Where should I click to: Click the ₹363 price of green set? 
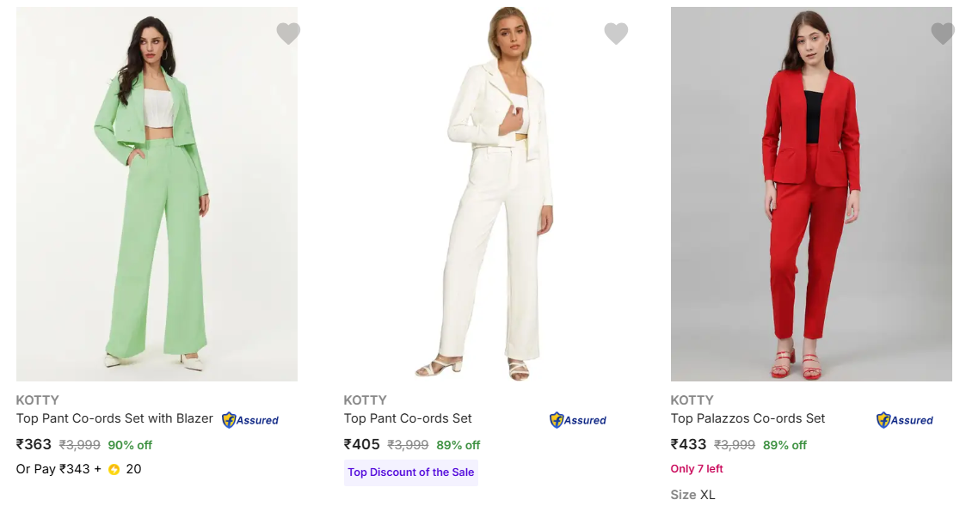pos(34,444)
